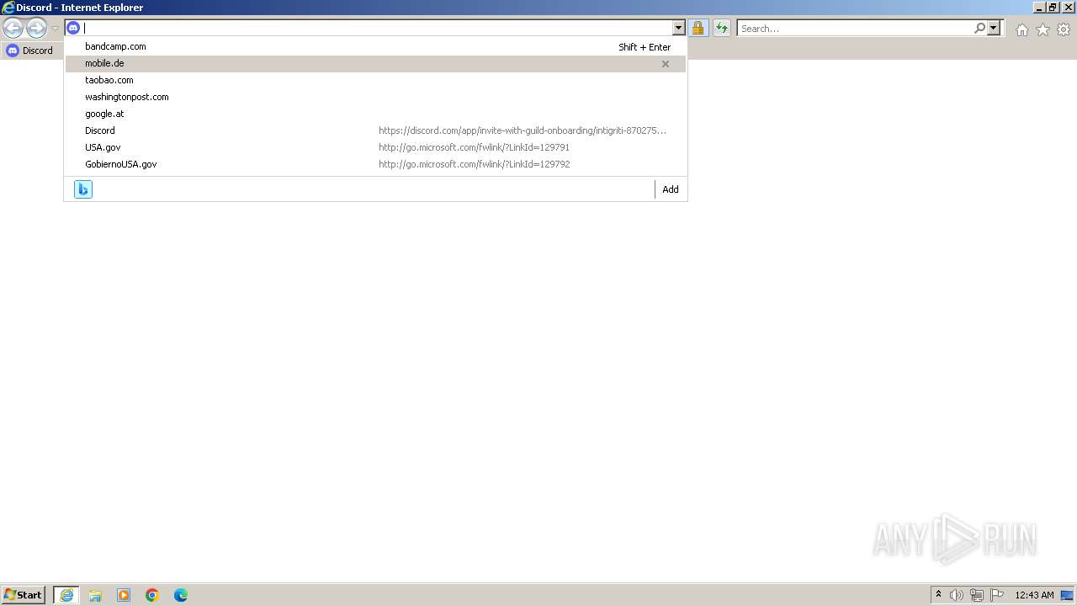This screenshot has height=606, width=1077.
Task: Click the Bing search provider icon
Action: pos(83,189)
